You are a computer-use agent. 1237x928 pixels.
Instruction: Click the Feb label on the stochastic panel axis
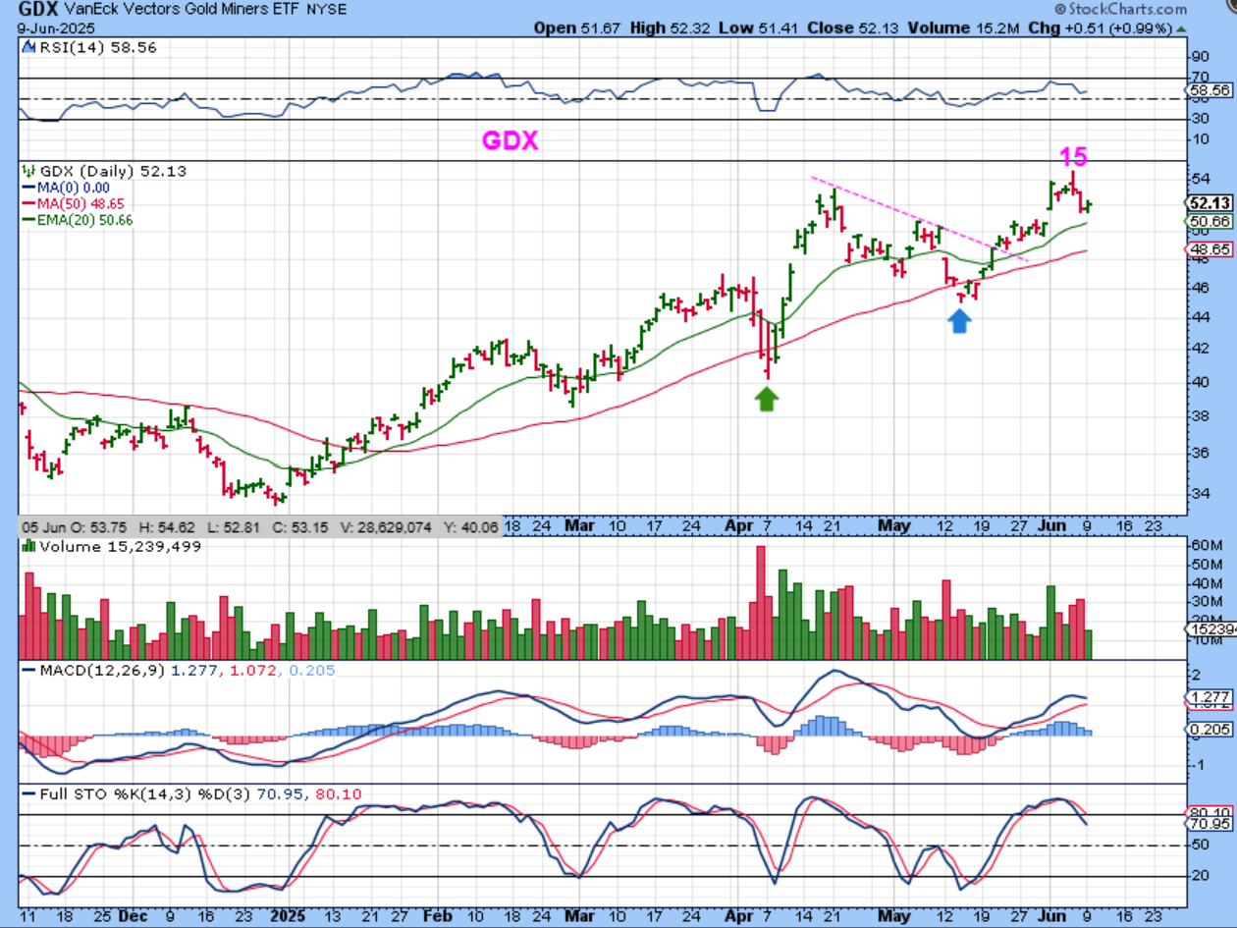(438, 916)
